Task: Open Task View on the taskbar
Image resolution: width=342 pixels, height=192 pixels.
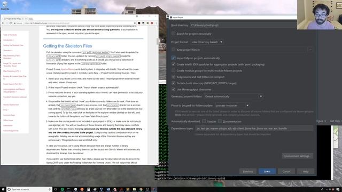Action: (x=56, y=189)
